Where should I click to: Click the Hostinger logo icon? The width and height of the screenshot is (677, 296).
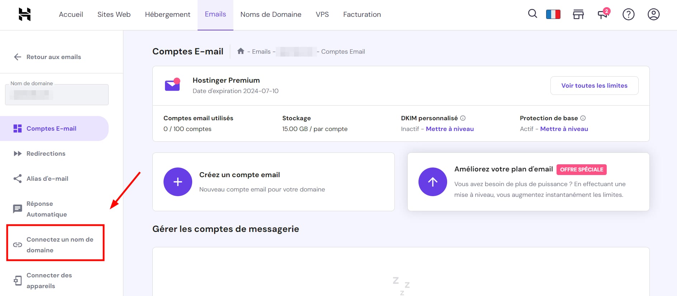pyautogui.click(x=24, y=14)
